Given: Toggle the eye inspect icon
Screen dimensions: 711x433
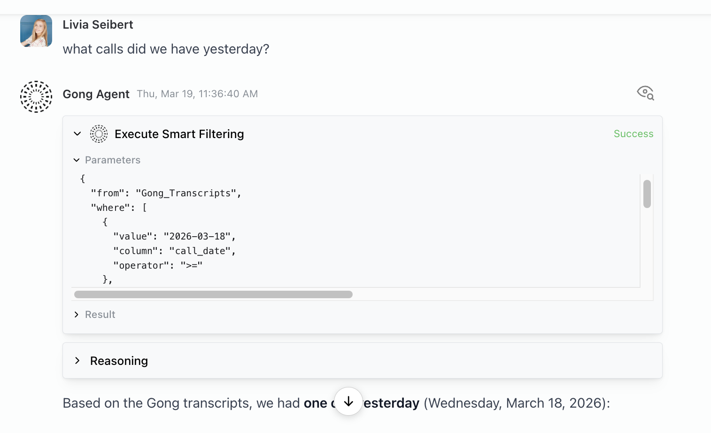Looking at the screenshot, I should [645, 93].
